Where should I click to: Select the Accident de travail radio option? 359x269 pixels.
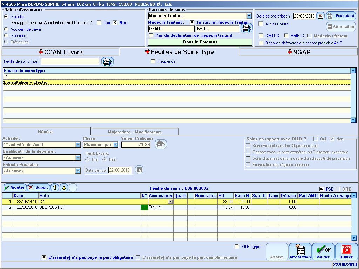tap(6, 29)
